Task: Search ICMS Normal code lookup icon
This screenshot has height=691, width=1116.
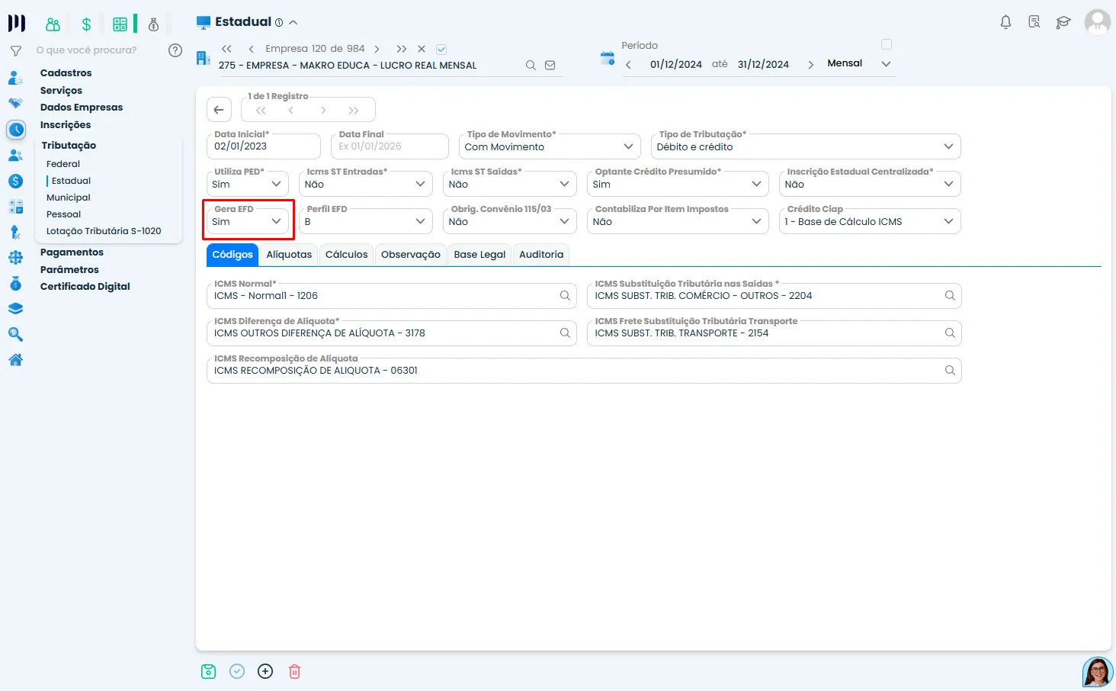Action: click(x=565, y=296)
